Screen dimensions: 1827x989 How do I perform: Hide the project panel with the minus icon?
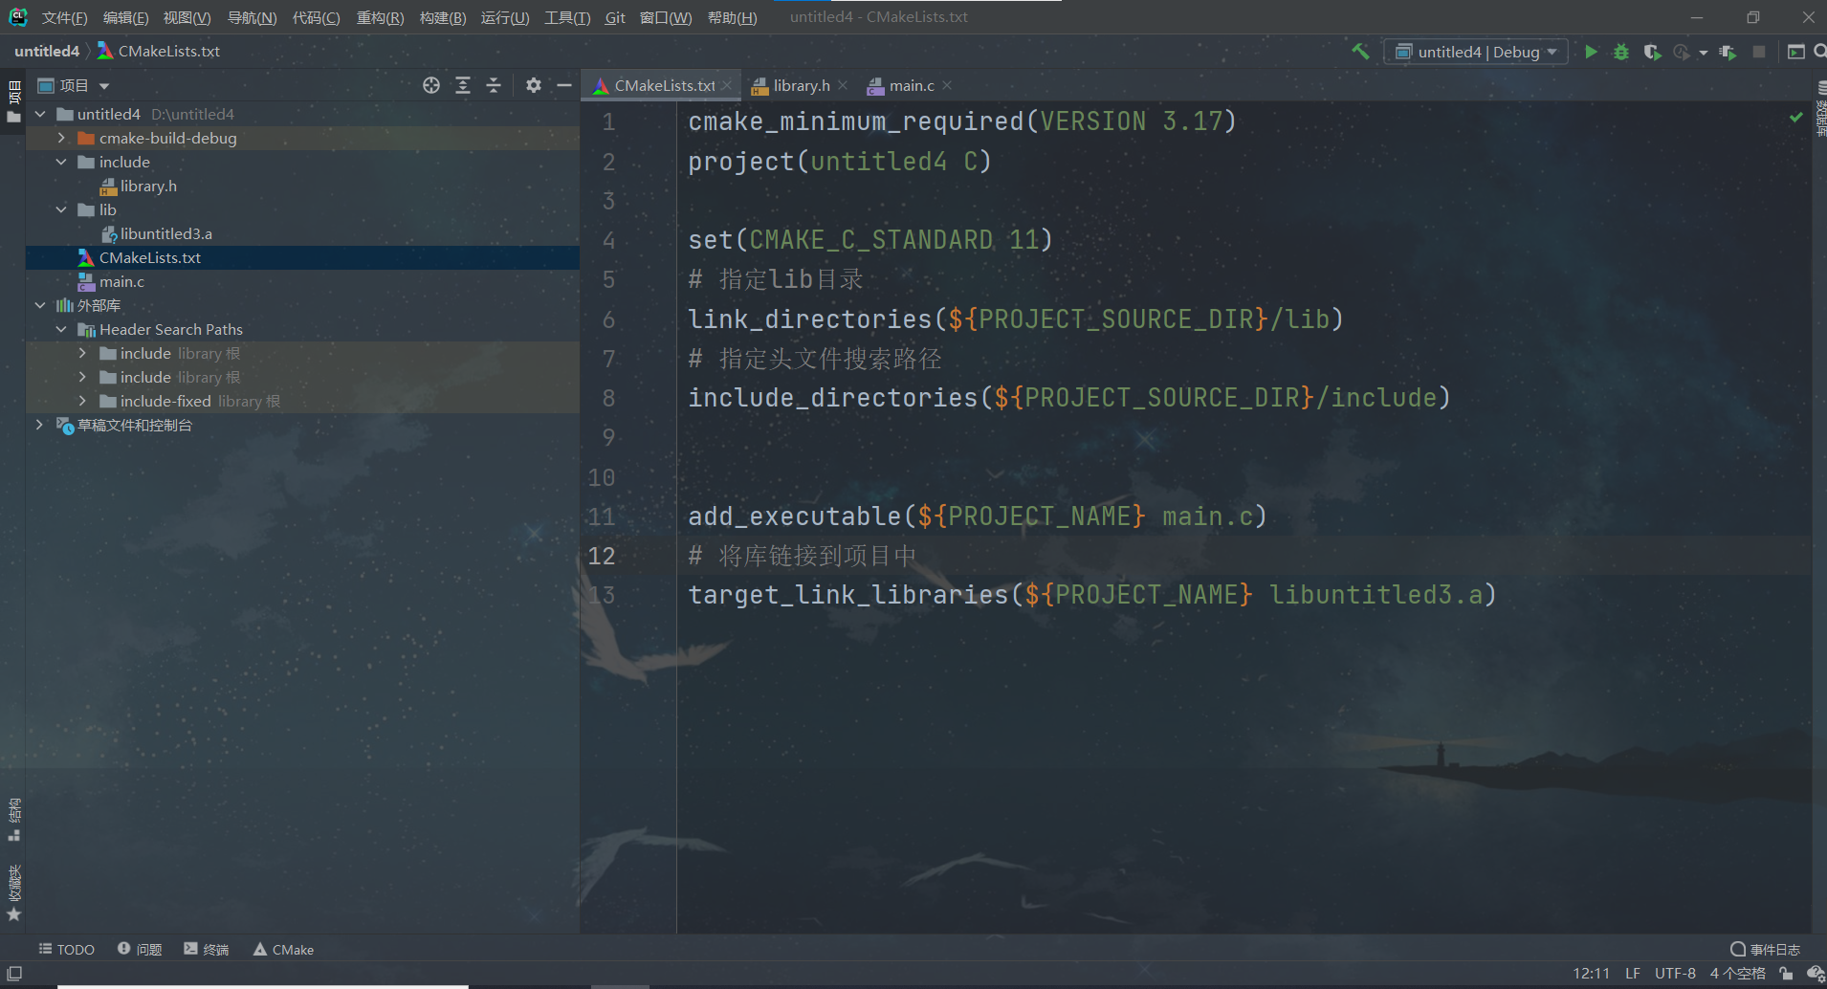click(x=564, y=85)
